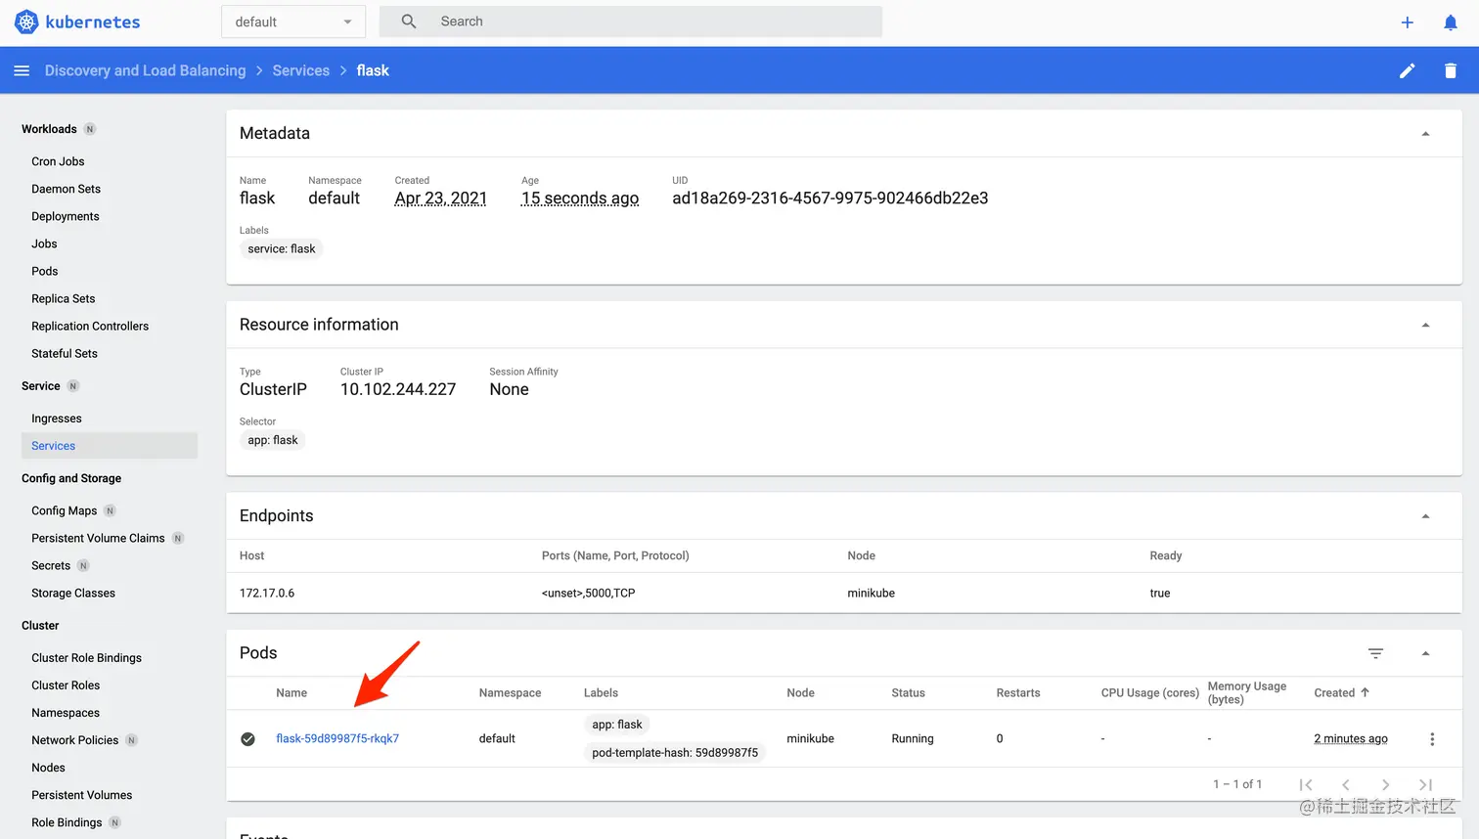Open Persistent Volume Claims in sidebar
Image resolution: width=1479 pixels, height=839 pixels.
(98, 538)
